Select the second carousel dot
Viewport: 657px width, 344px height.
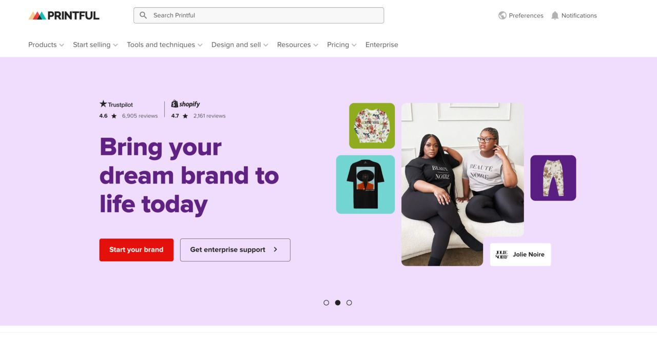coord(338,302)
